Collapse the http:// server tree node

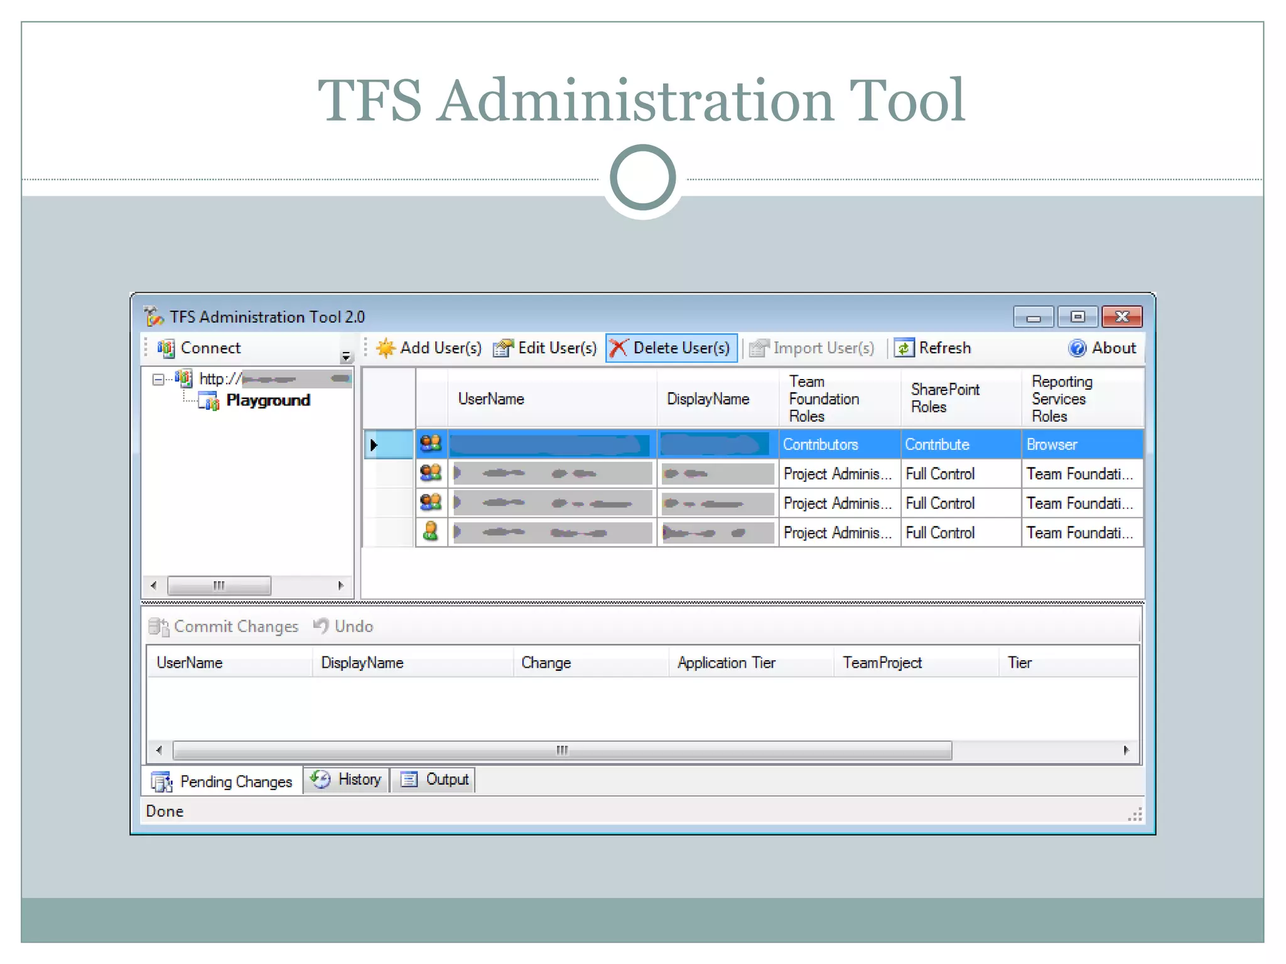[x=158, y=379]
